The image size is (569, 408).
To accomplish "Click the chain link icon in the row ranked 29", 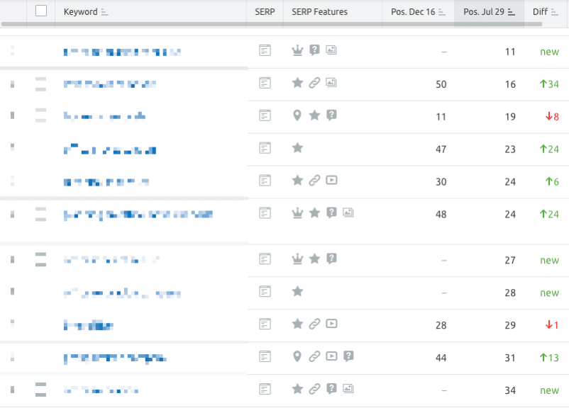I will point(314,324).
